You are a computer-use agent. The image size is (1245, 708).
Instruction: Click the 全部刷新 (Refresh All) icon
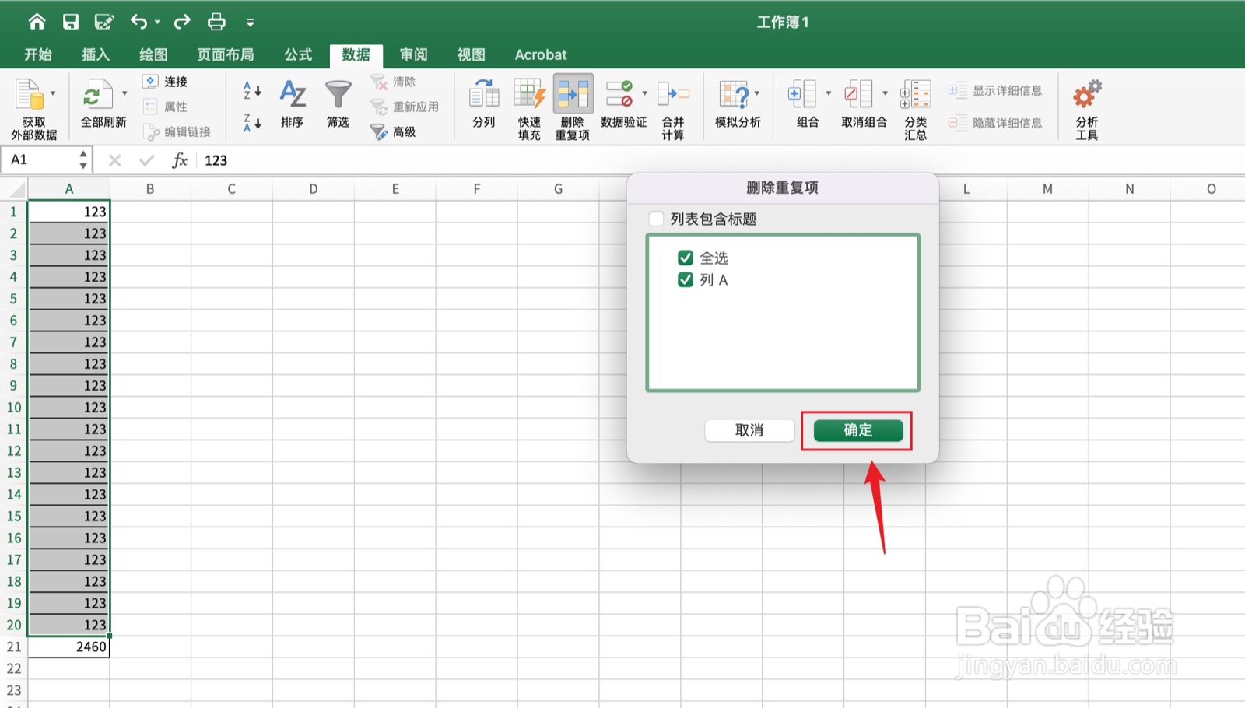click(95, 103)
